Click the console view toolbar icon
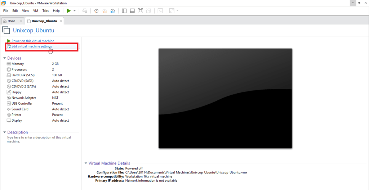This screenshot has width=369, height=190. click(x=160, y=11)
